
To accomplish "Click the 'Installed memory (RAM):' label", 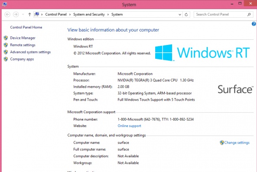I will click(x=93, y=87).
